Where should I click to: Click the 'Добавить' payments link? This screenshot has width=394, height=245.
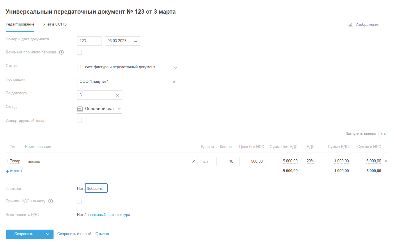(95, 188)
